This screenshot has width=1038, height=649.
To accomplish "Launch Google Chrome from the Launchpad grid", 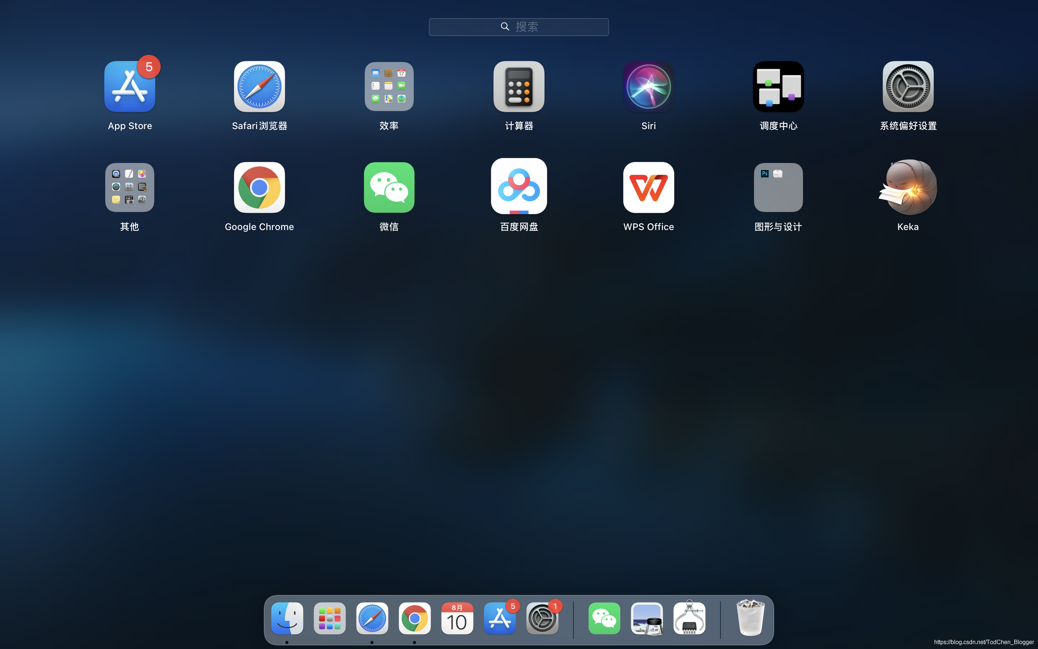I will (x=259, y=187).
